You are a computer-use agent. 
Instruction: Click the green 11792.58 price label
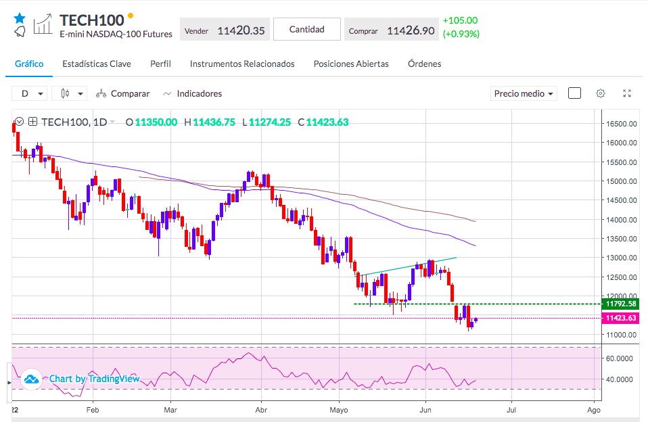pyautogui.click(x=621, y=304)
